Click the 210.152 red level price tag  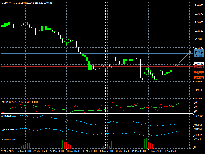pyautogui.click(x=199, y=72)
